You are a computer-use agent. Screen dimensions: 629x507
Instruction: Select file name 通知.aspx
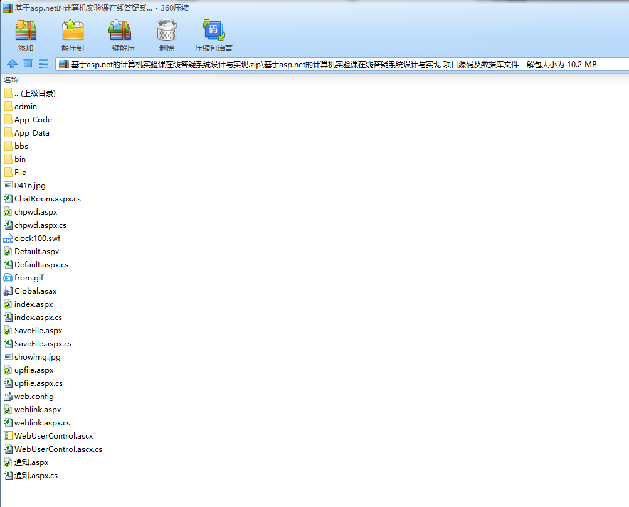[32, 462]
